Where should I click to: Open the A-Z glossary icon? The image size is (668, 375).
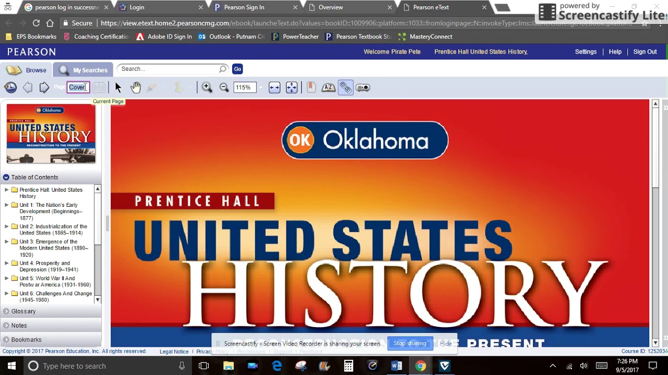[328, 87]
